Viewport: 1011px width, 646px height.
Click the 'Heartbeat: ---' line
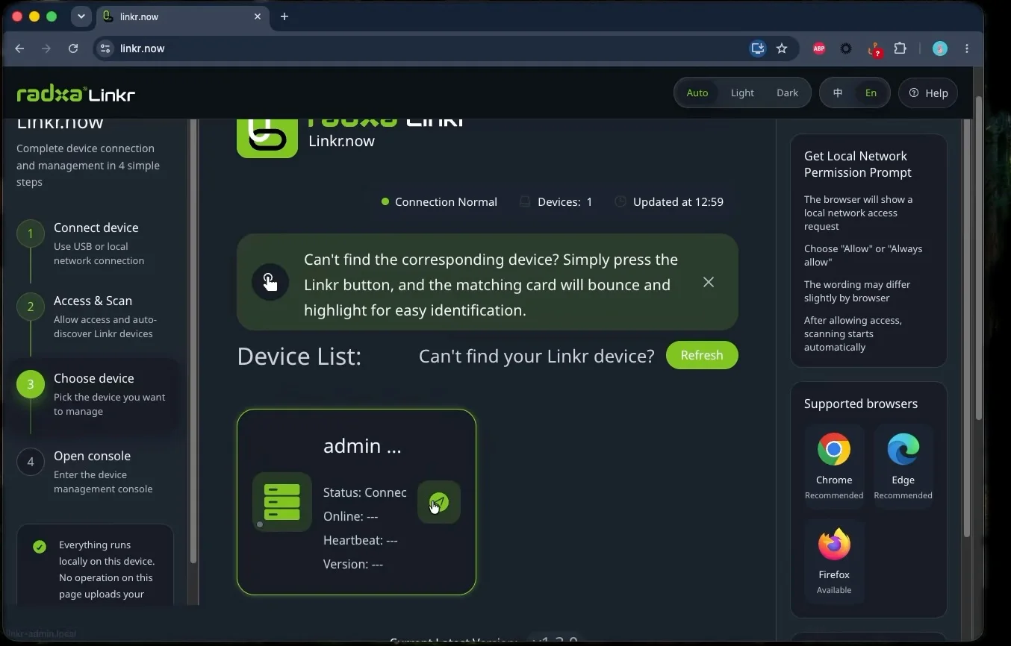click(361, 540)
